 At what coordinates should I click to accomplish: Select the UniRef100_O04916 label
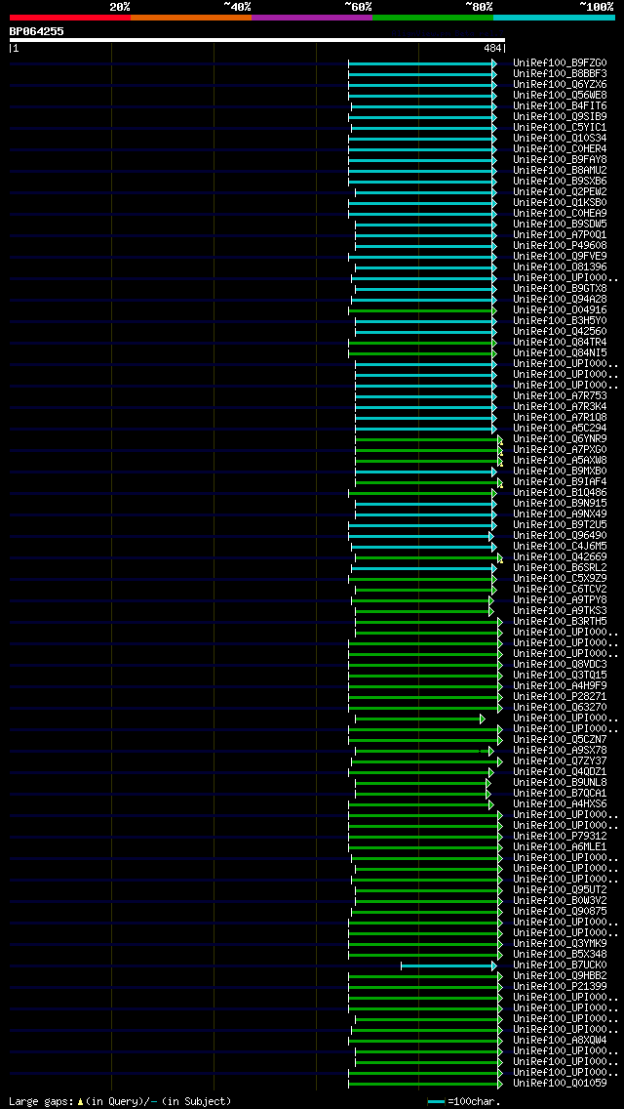pos(560,309)
